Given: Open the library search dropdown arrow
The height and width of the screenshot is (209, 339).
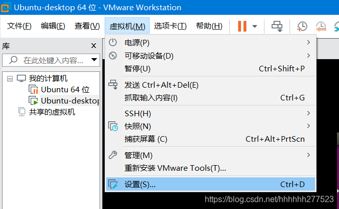Looking at the screenshot, I should 94,60.
